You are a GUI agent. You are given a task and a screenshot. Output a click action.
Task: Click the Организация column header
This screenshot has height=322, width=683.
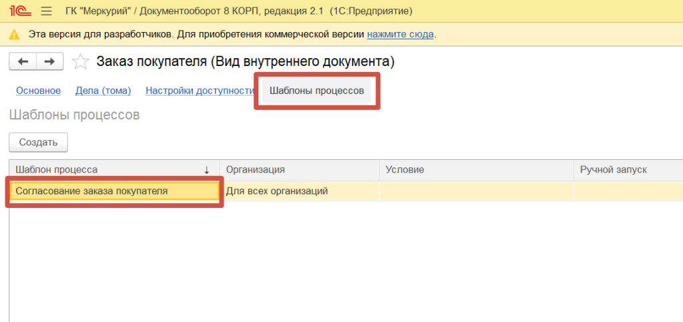coord(299,170)
